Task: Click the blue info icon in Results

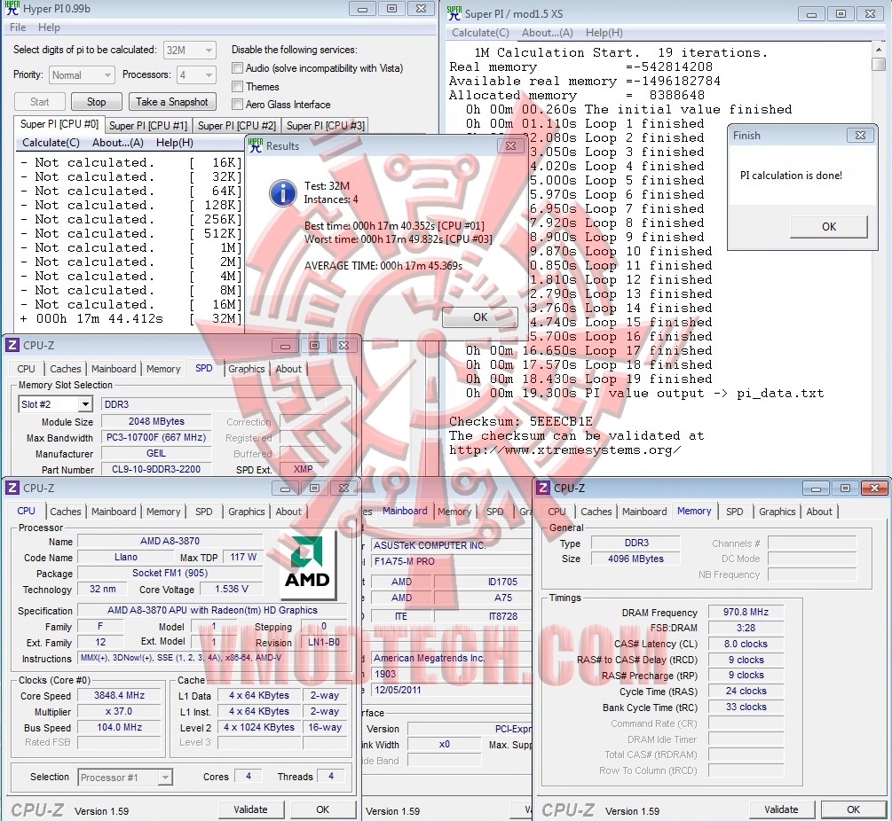Action: pyautogui.click(x=283, y=192)
